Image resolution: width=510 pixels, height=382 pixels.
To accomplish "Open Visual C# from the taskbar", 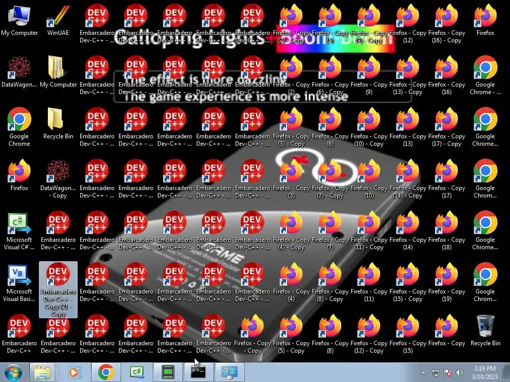I will [137, 372].
